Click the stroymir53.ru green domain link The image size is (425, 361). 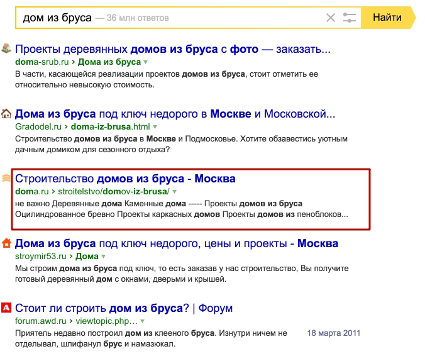tap(41, 257)
